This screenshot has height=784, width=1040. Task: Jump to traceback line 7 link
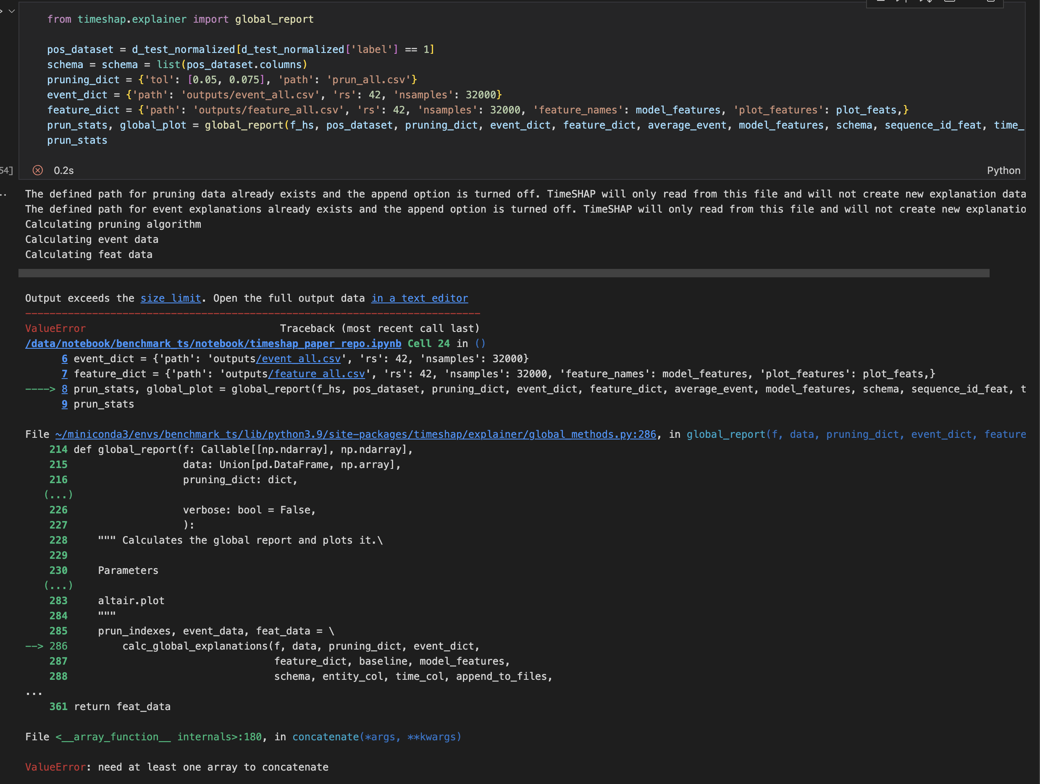pos(64,374)
